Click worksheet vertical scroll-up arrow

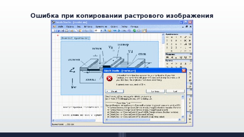163,35
